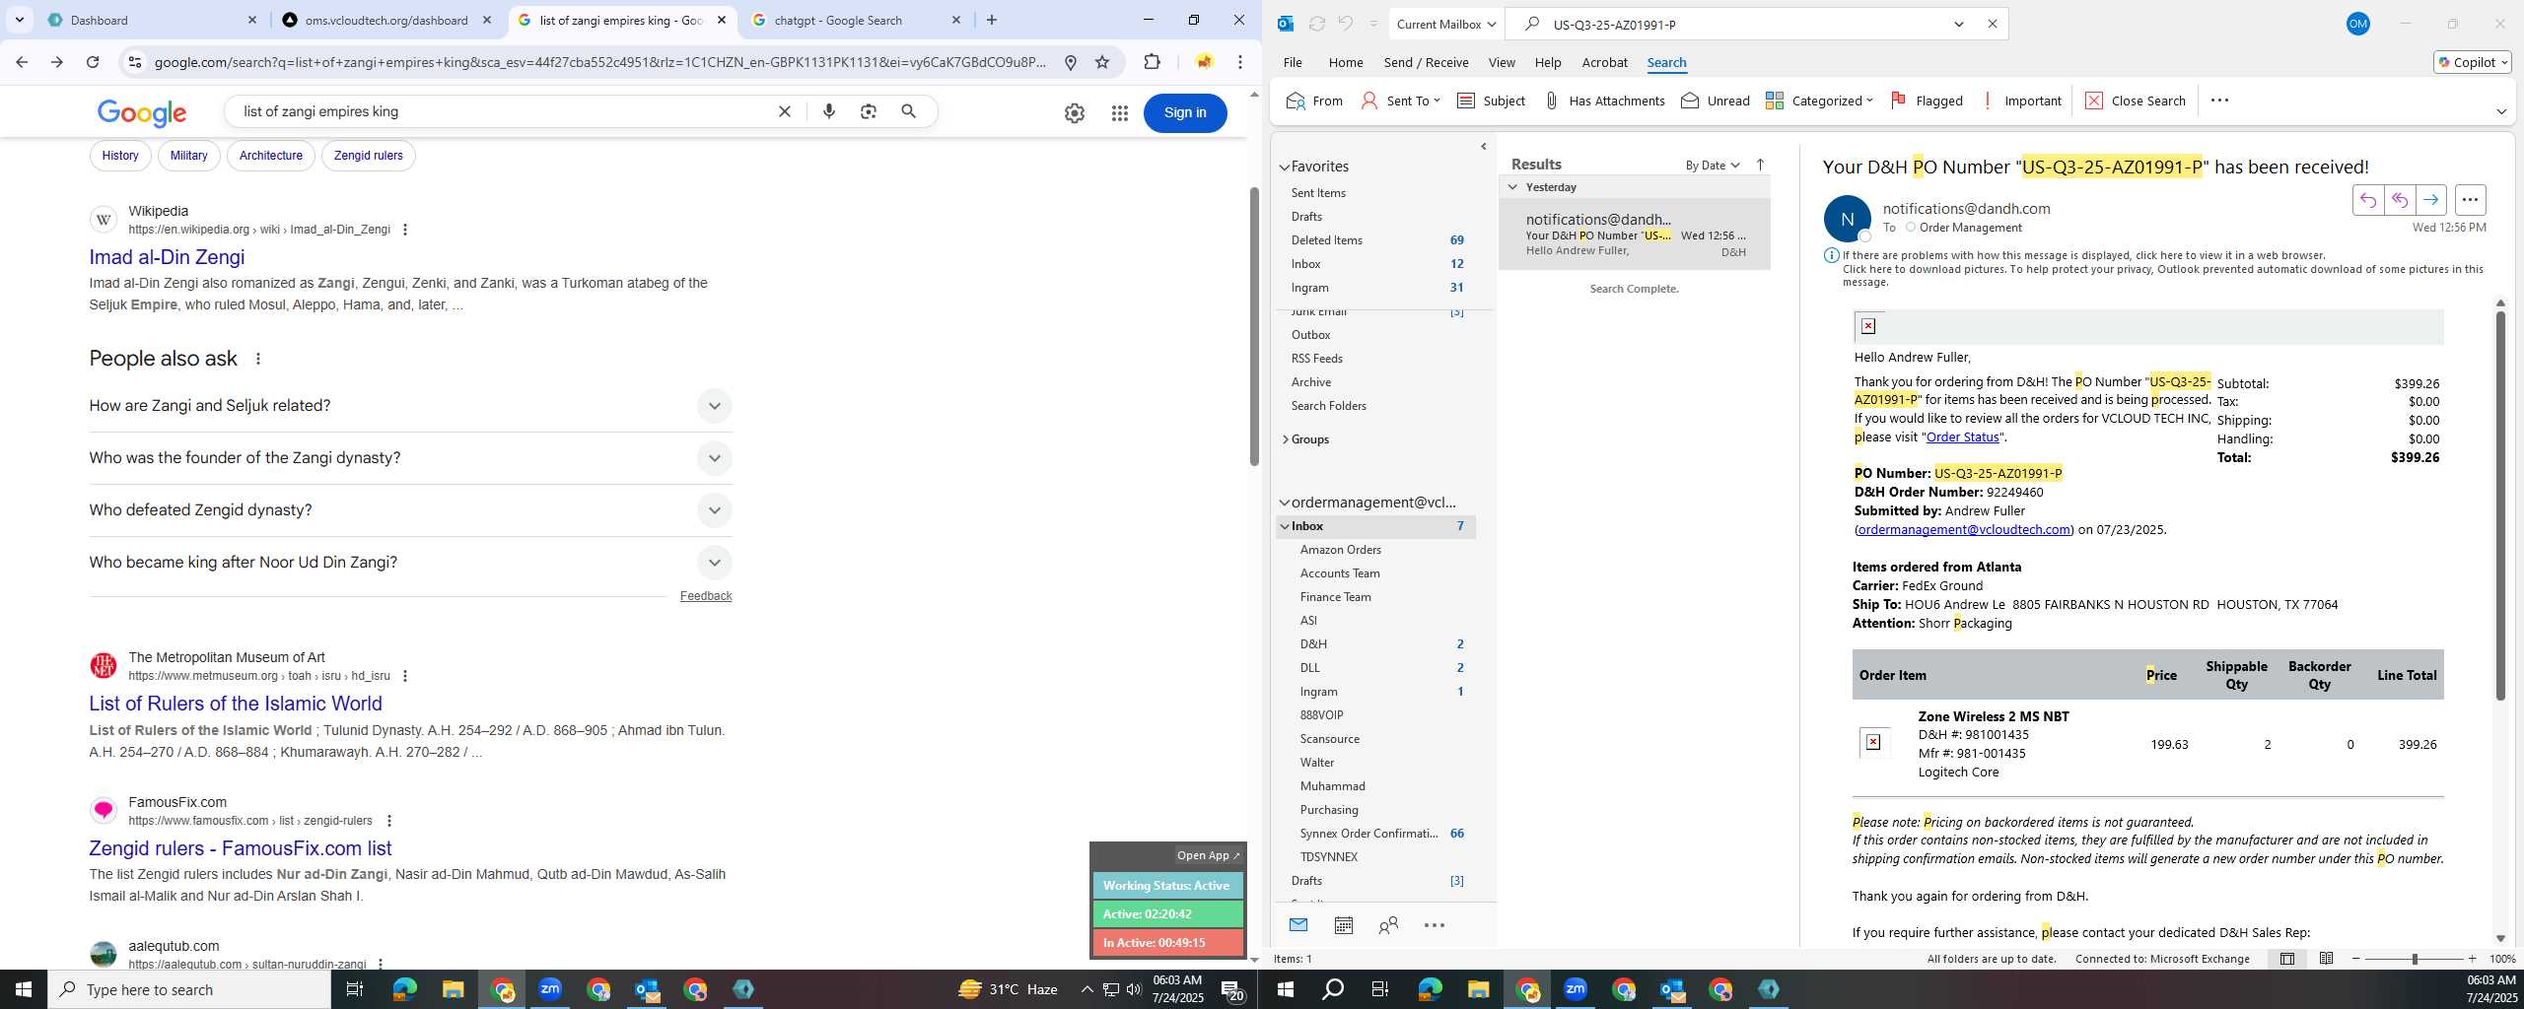
Task: Click Zengid rulers filter chip
Action: coord(368,156)
